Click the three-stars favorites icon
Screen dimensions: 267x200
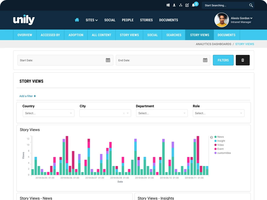click(181, 5)
